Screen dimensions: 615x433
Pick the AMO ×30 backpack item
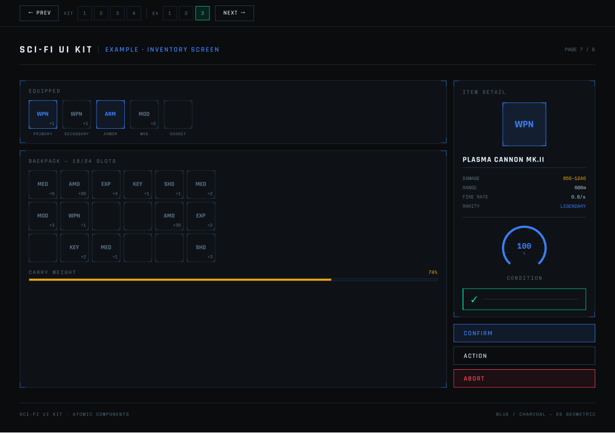coord(169,216)
